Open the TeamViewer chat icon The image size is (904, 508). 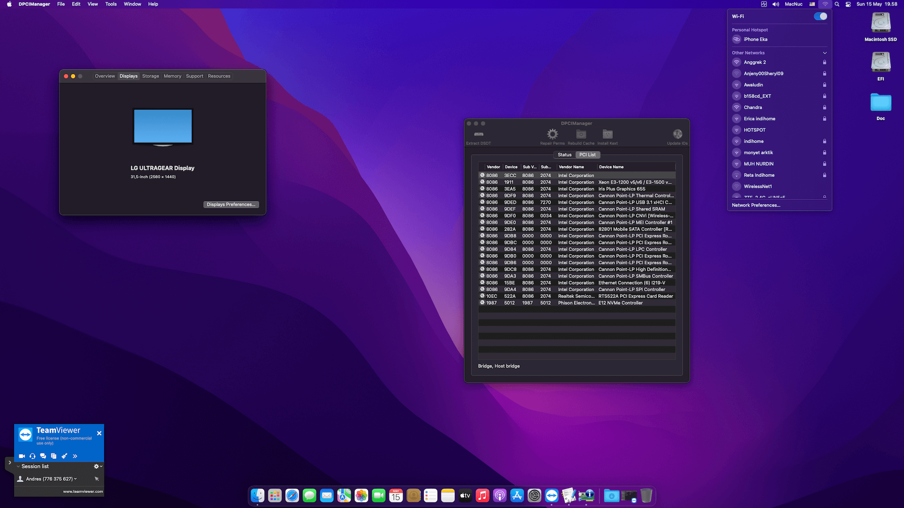(43, 456)
